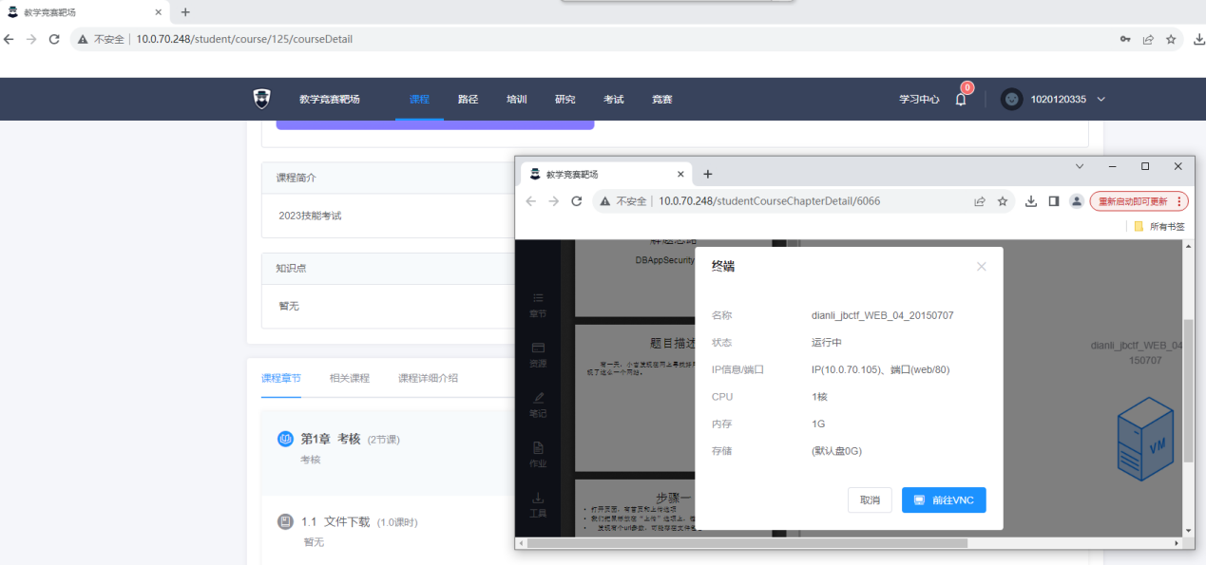This screenshot has height=565, width=1206.
Task: Click the password key icon in the back window
Action: pos(1125,39)
